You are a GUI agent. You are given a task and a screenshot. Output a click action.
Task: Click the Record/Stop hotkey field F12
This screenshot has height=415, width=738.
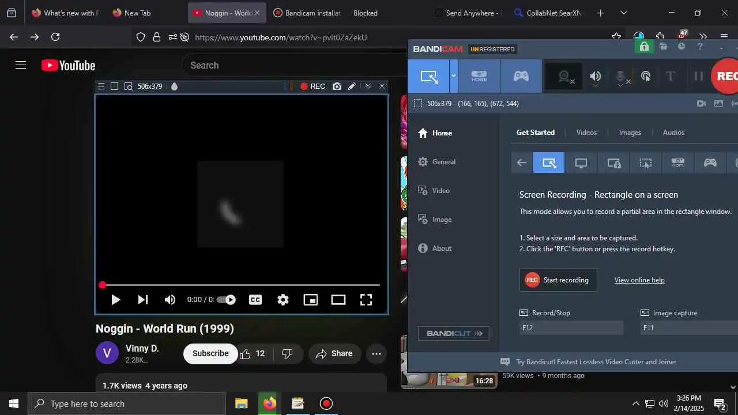[x=571, y=328]
